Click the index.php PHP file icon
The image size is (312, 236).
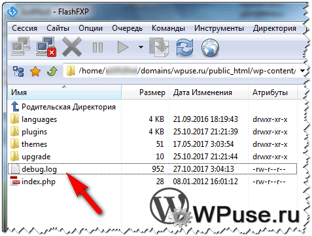[15, 181]
